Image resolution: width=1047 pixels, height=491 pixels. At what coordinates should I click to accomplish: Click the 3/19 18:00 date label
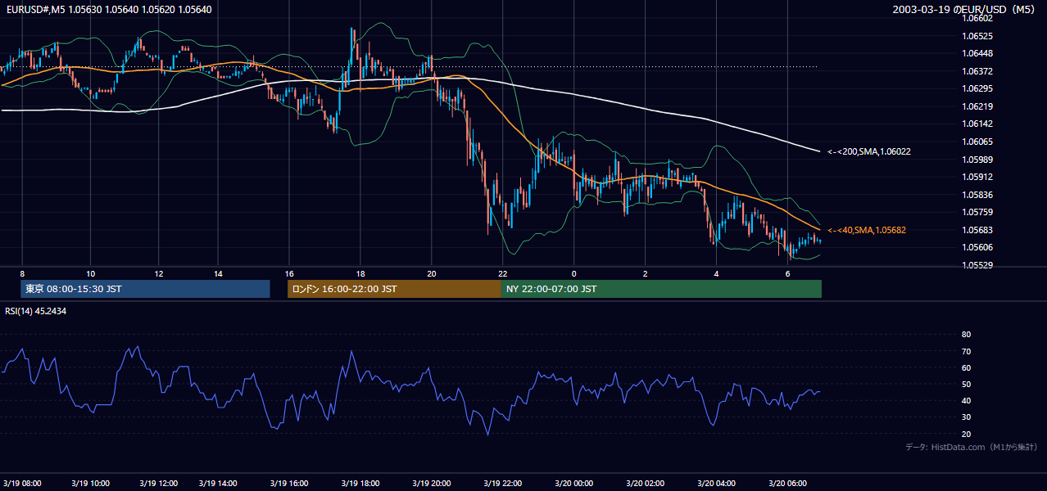tap(360, 484)
